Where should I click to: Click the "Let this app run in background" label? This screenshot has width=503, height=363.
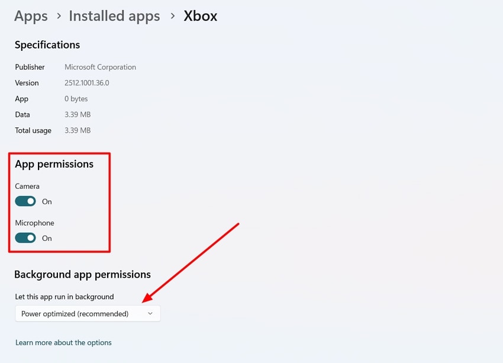tap(65, 297)
